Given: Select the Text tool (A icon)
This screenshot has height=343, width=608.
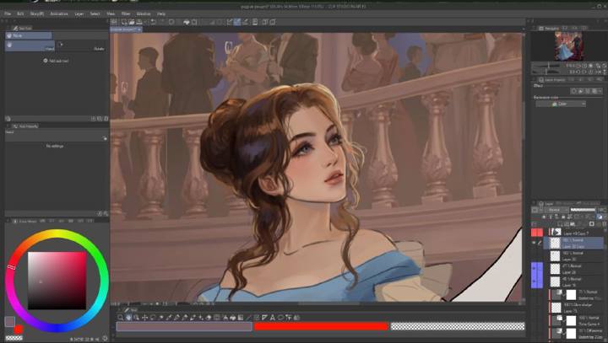Looking at the screenshot, I should point(273,318).
